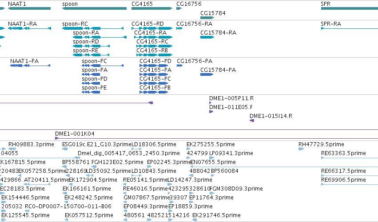Click the CG4165-PC protein label
This screenshot has height=222, width=378.
click(x=155, y=79)
